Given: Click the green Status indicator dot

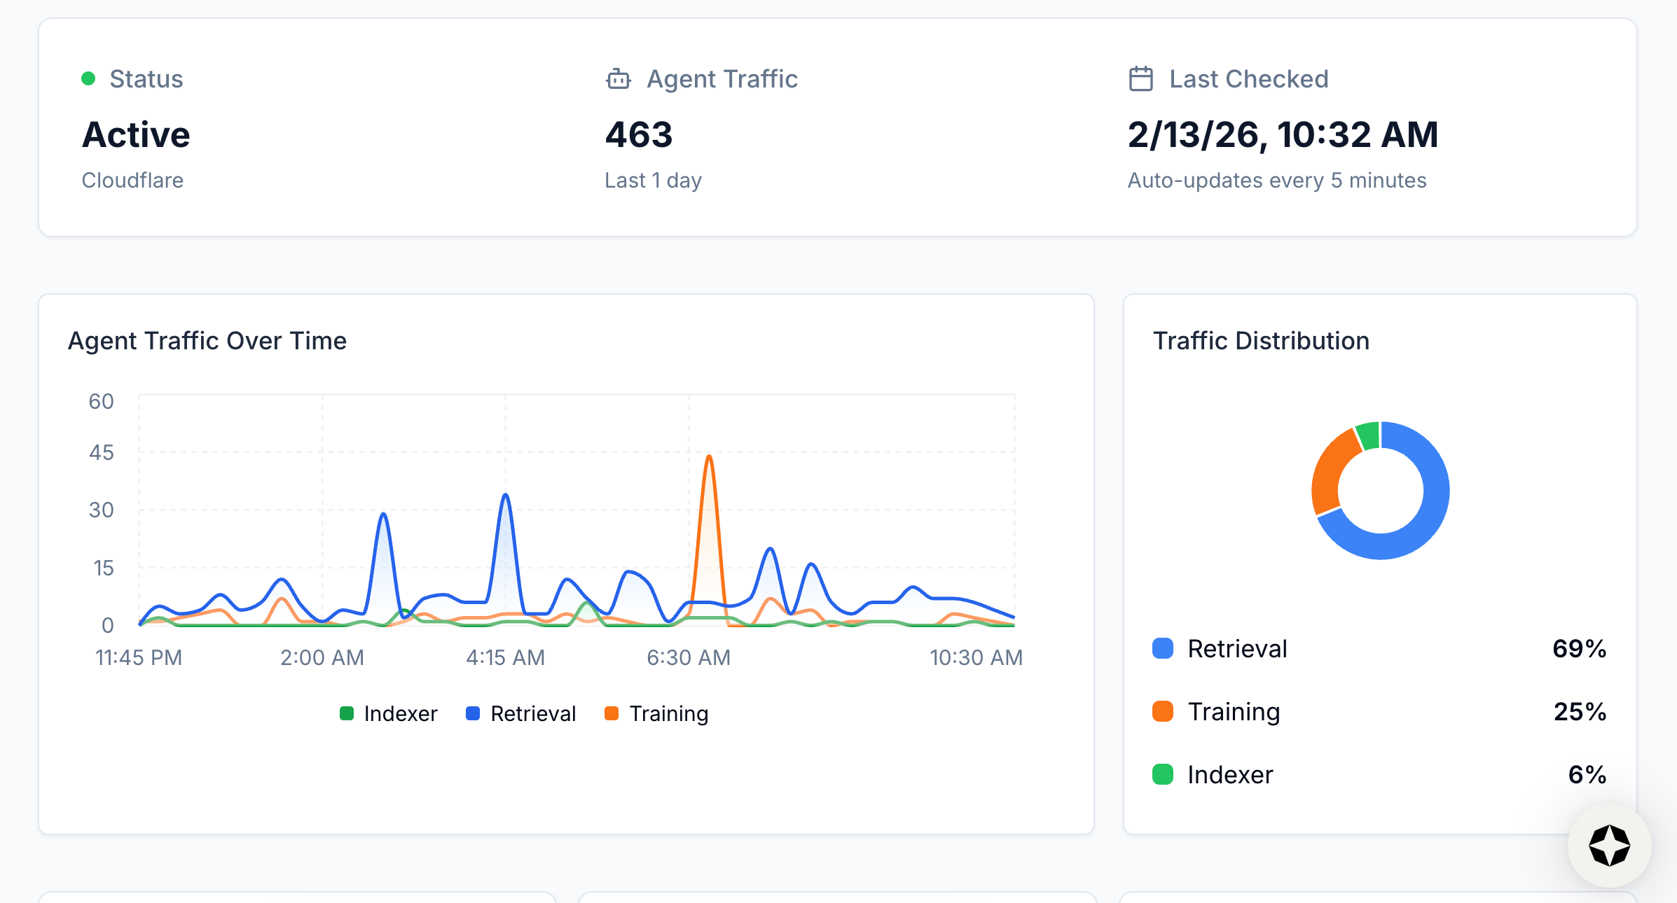Looking at the screenshot, I should (x=88, y=78).
